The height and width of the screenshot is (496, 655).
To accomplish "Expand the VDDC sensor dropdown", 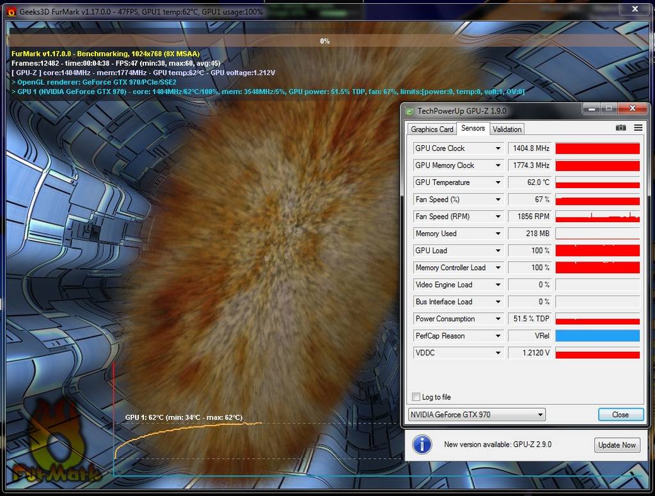I will [498, 353].
